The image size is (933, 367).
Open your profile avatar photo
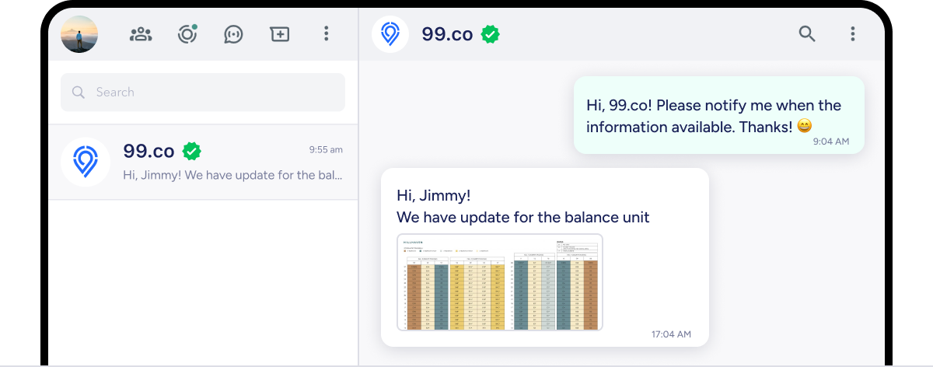click(x=79, y=34)
